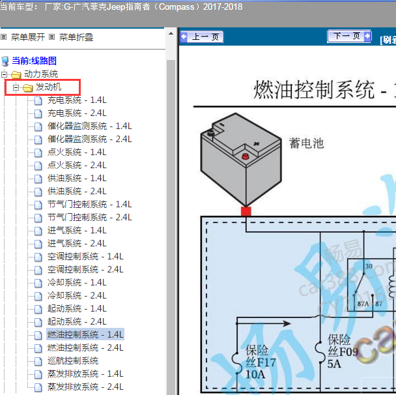The image size is (396, 395).
Task: Select 蒸发排放系统 - 2.4L tree entry
Action: click(85, 387)
